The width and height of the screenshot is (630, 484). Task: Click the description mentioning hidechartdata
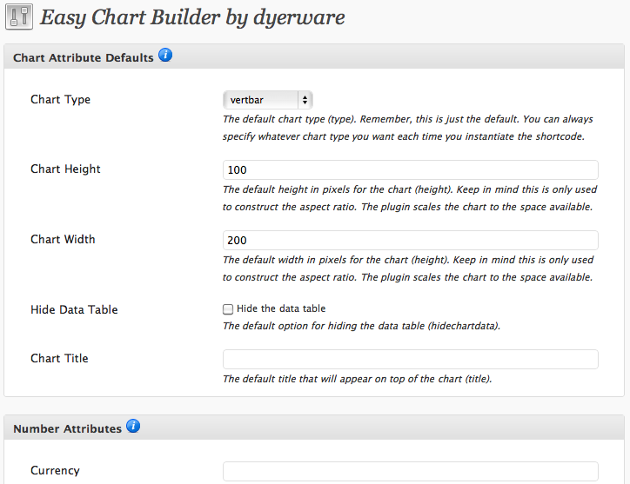[362, 326]
